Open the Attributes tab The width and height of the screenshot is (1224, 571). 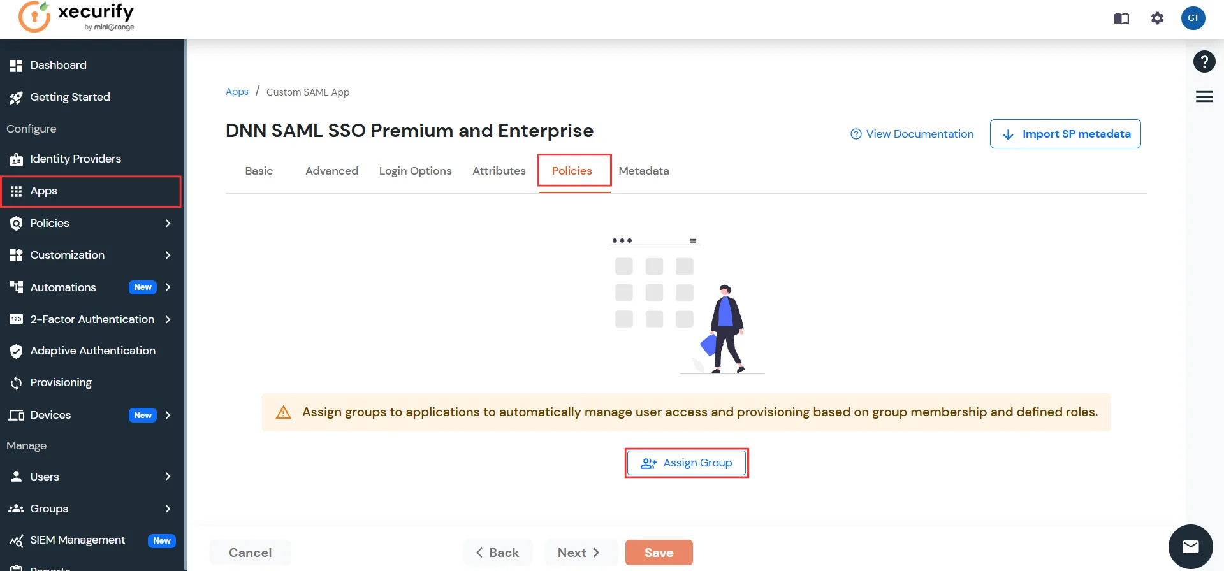point(499,171)
